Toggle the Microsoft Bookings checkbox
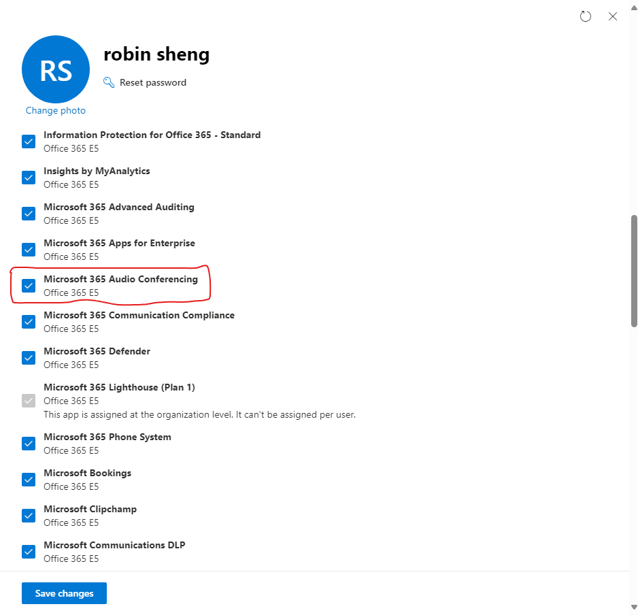This screenshot has height=615, width=638. coord(29,480)
